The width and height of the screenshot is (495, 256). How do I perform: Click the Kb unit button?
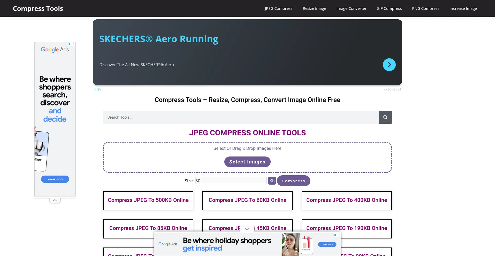pos(272,181)
